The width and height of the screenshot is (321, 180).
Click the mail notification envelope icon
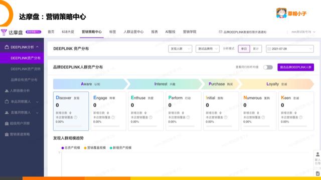(x=220, y=32)
